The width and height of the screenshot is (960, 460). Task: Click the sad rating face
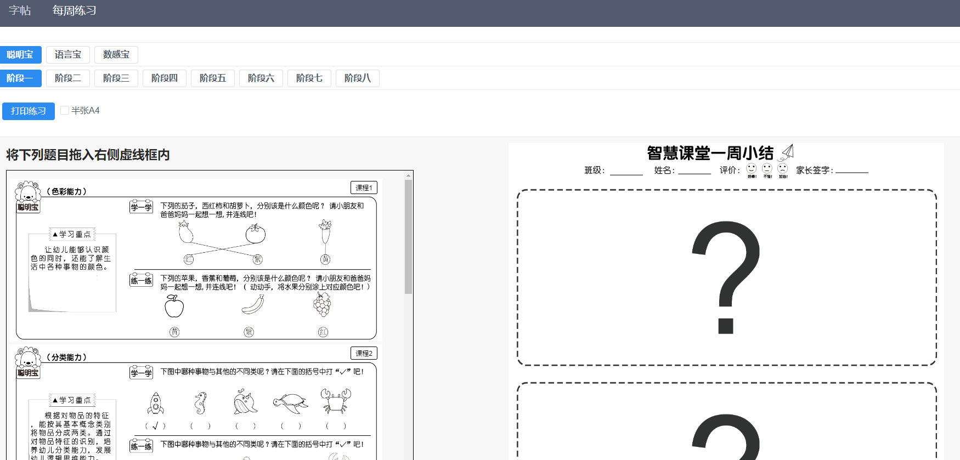783,169
